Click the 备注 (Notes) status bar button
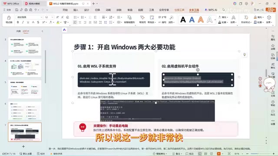Viewport: 278px width, 156px height. click(177, 154)
